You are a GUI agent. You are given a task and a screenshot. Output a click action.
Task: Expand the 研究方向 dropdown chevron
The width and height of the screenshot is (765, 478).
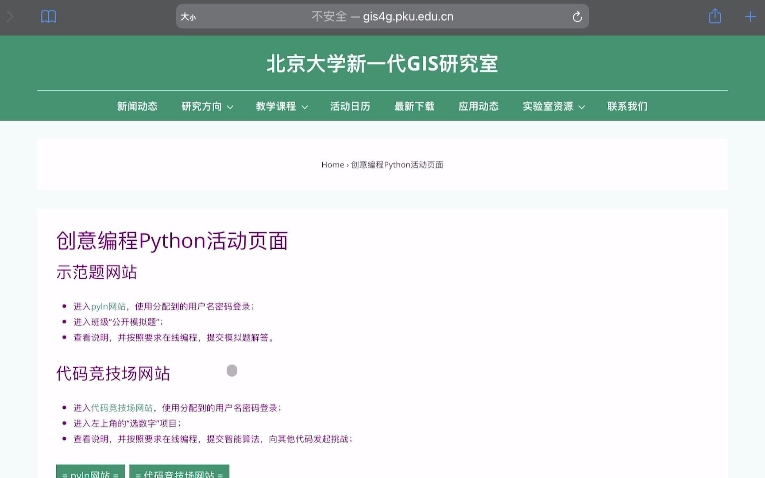click(230, 107)
